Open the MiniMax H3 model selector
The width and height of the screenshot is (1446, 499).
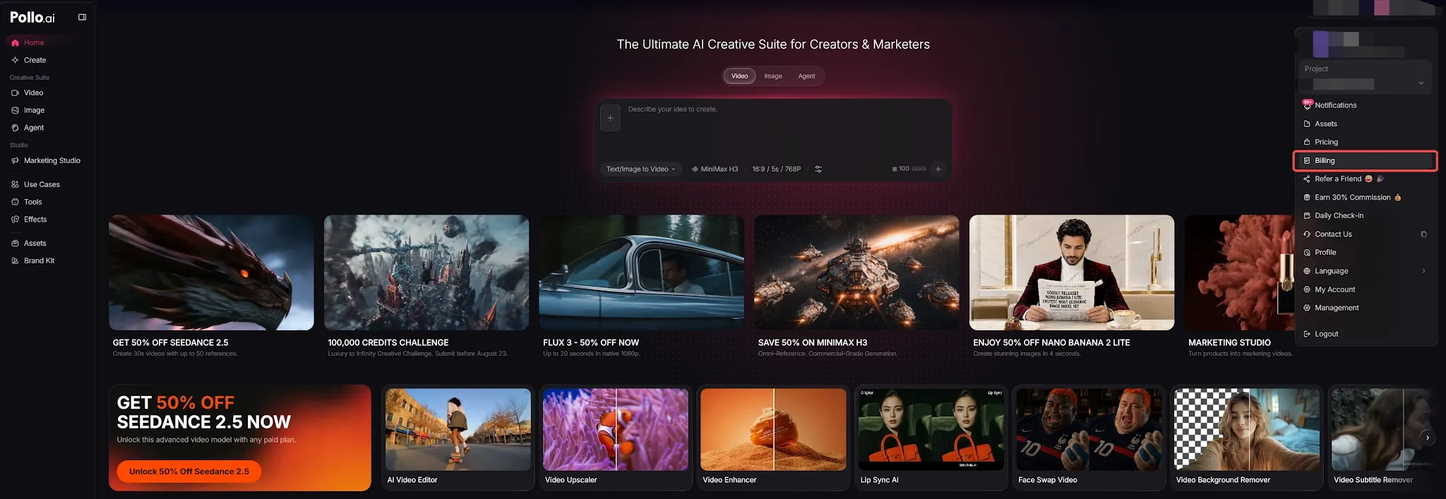coord(715,169)
